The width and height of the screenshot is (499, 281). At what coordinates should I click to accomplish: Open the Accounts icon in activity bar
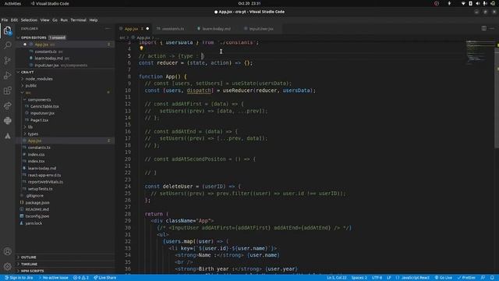click(x=7, y=251)
